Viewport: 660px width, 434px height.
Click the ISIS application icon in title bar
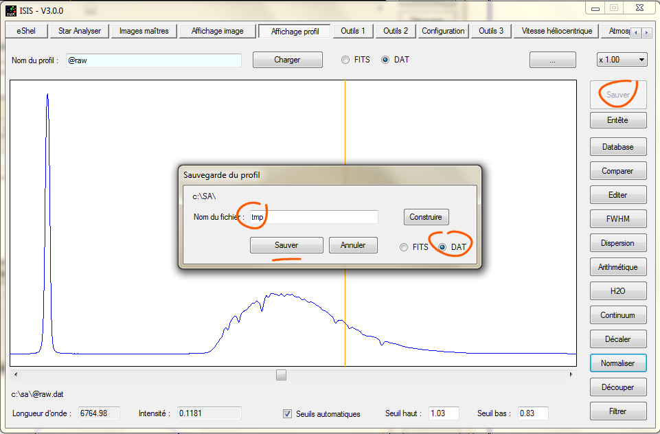pyautogui.click(x=11, y=10)
